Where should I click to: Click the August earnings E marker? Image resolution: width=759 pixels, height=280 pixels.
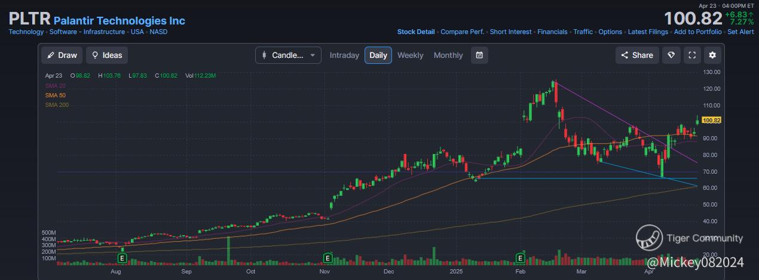(123, 258)
